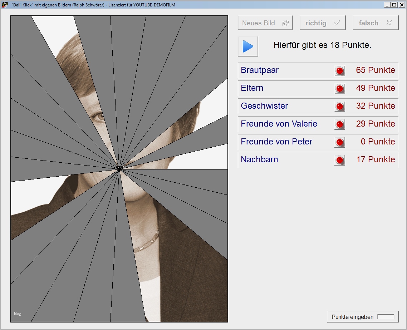Select the Eltern team name
Image resolution: width=407 pixels, height=330 pixels.
(x=252, y=88)
